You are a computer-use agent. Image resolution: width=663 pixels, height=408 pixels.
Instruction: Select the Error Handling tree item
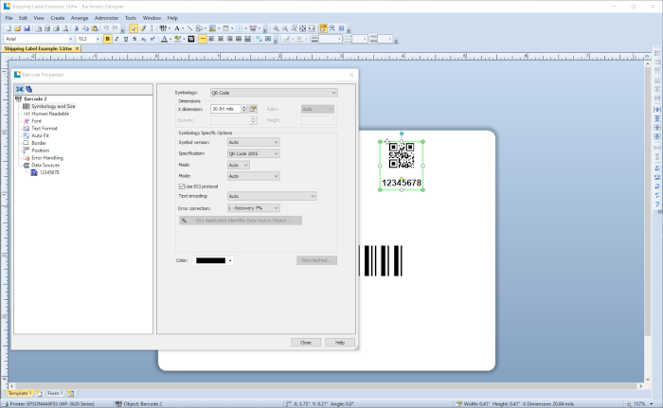tap(47, 157)
